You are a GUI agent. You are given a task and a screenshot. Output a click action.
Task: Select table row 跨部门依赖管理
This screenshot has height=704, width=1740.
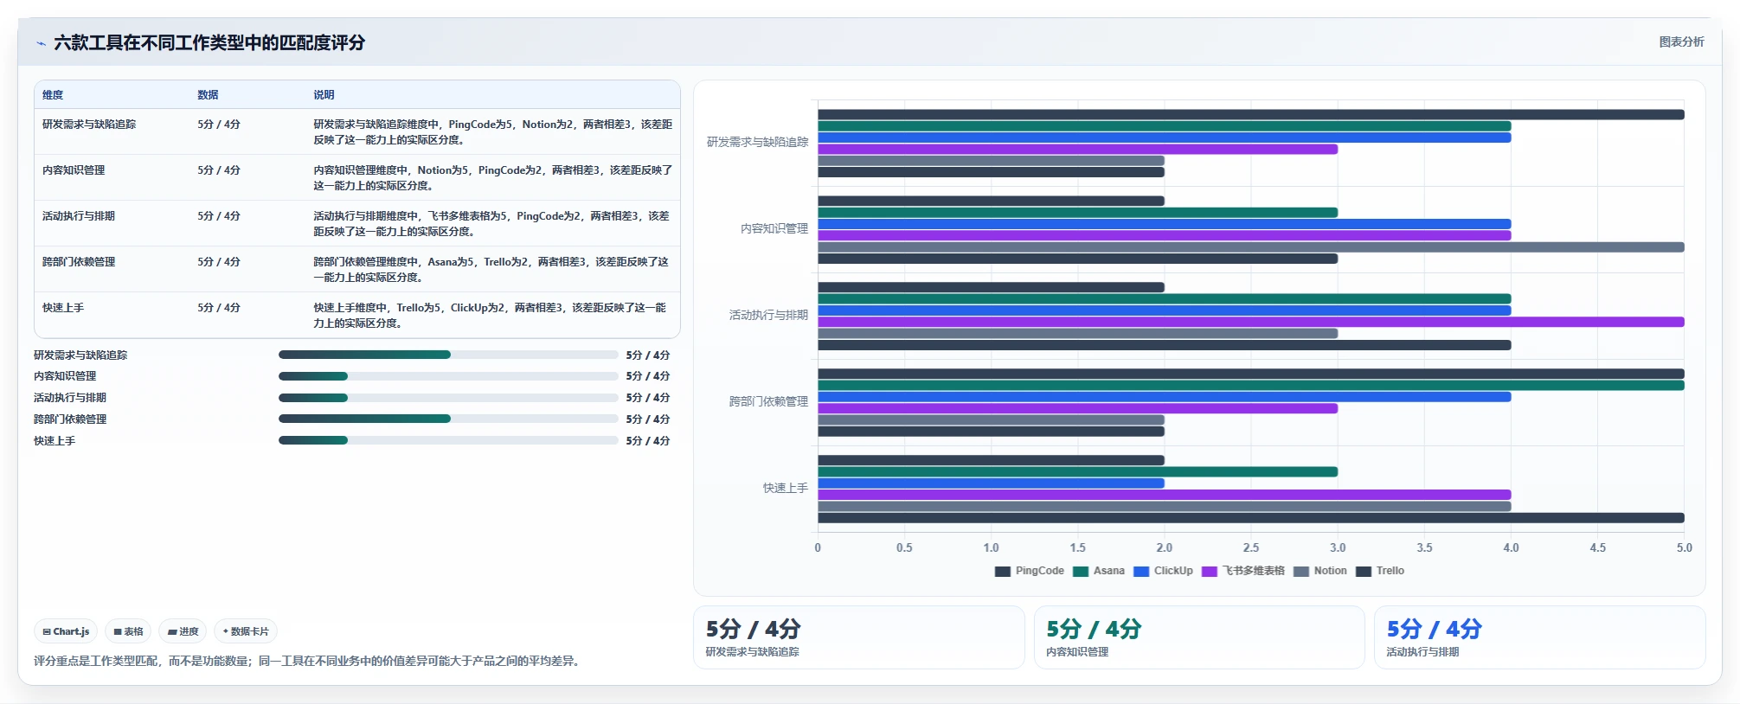357,269
